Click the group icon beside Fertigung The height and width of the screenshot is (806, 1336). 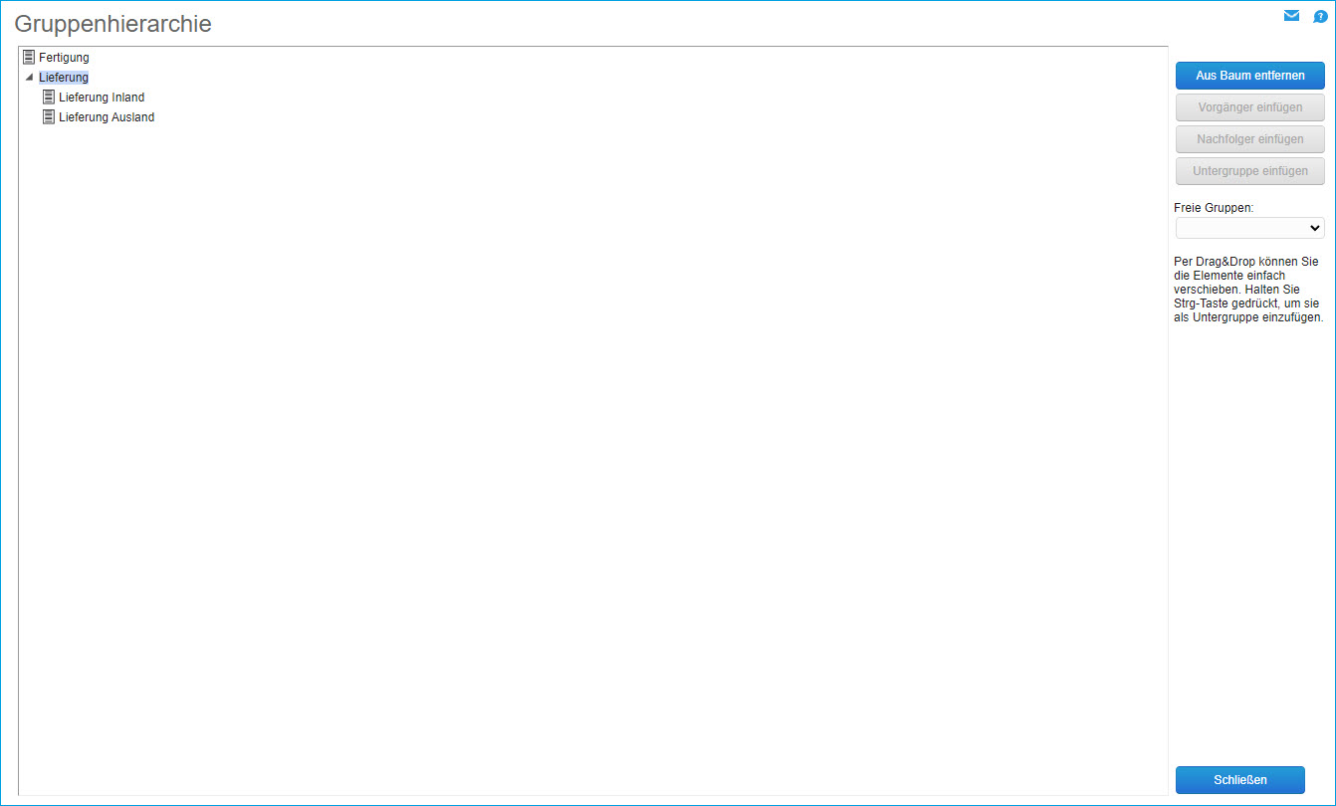29,58
